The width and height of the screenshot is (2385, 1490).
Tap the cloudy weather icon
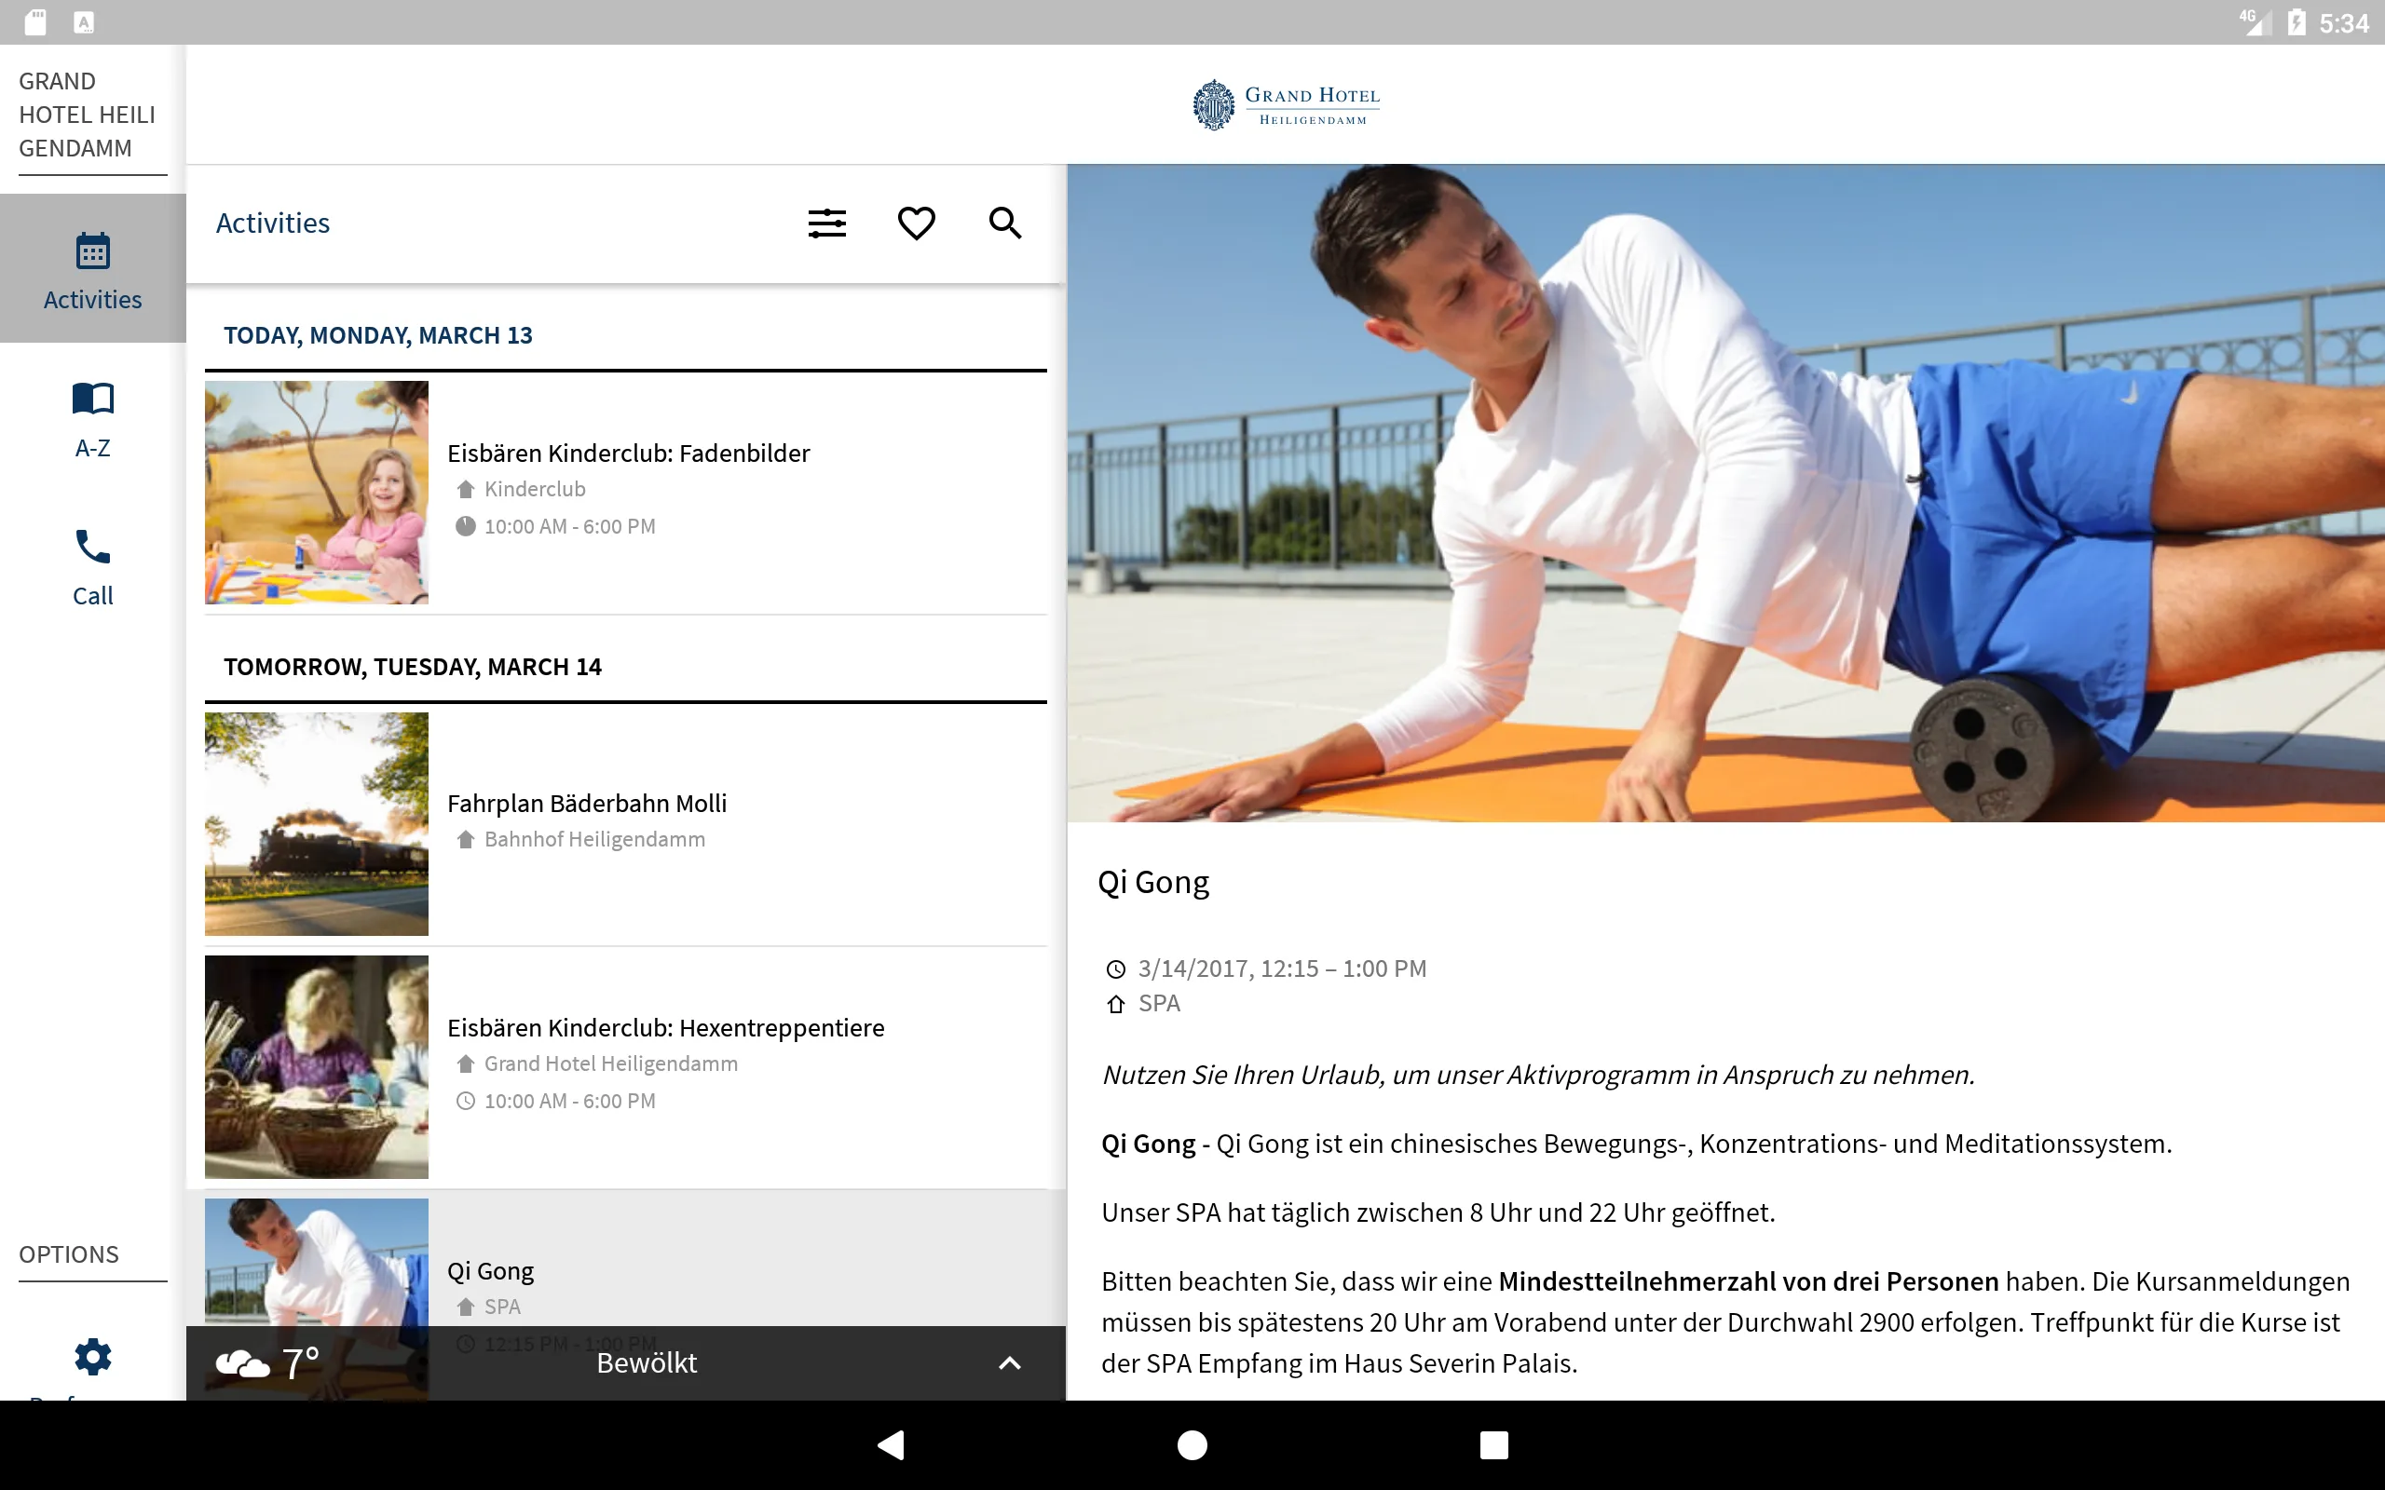coord(241,1364)
